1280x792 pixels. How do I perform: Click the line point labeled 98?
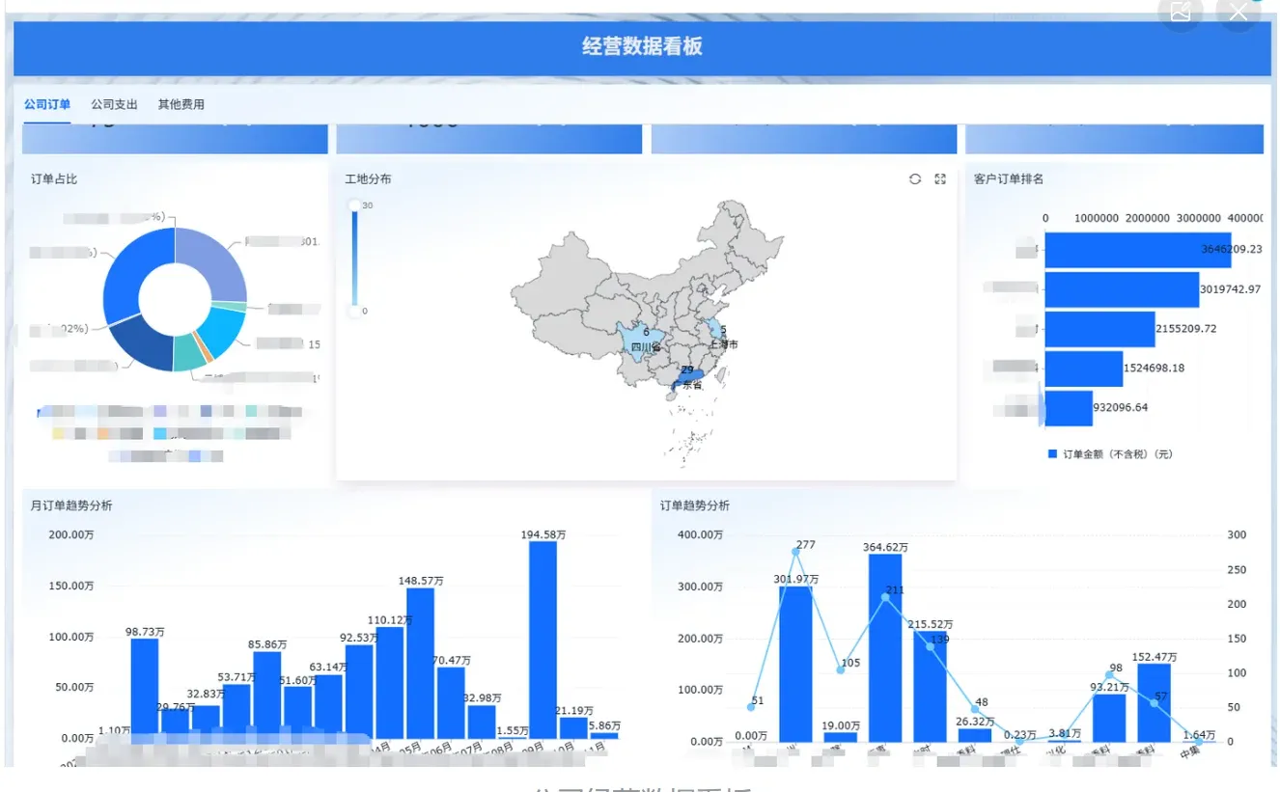pyautogui.click(x=1109, y=674)
